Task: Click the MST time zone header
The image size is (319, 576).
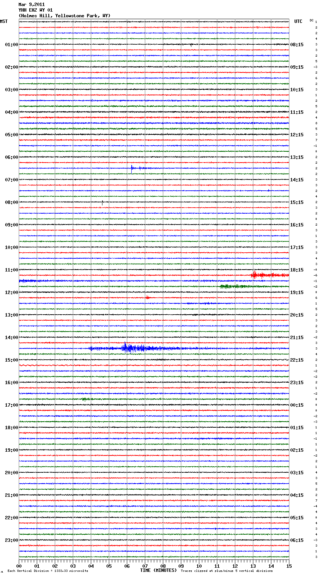Action: [4, 21]
